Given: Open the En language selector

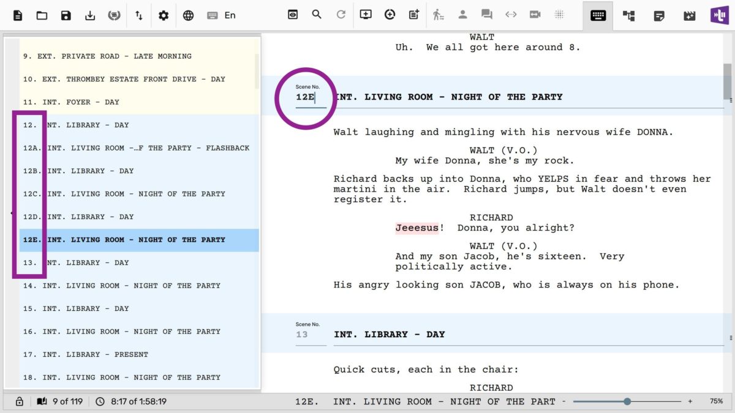Looking at the screenshot, I should click(221, 15).
